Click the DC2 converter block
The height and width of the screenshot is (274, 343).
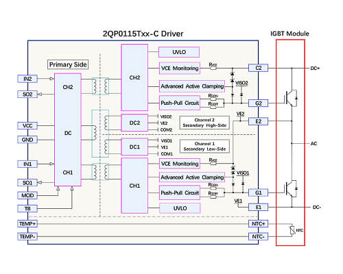(x=134, y=123)
